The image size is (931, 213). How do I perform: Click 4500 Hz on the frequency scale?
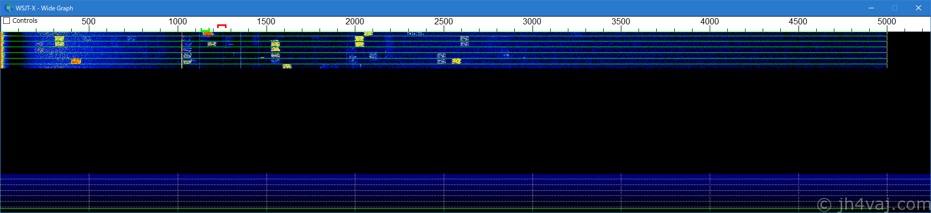798,22
